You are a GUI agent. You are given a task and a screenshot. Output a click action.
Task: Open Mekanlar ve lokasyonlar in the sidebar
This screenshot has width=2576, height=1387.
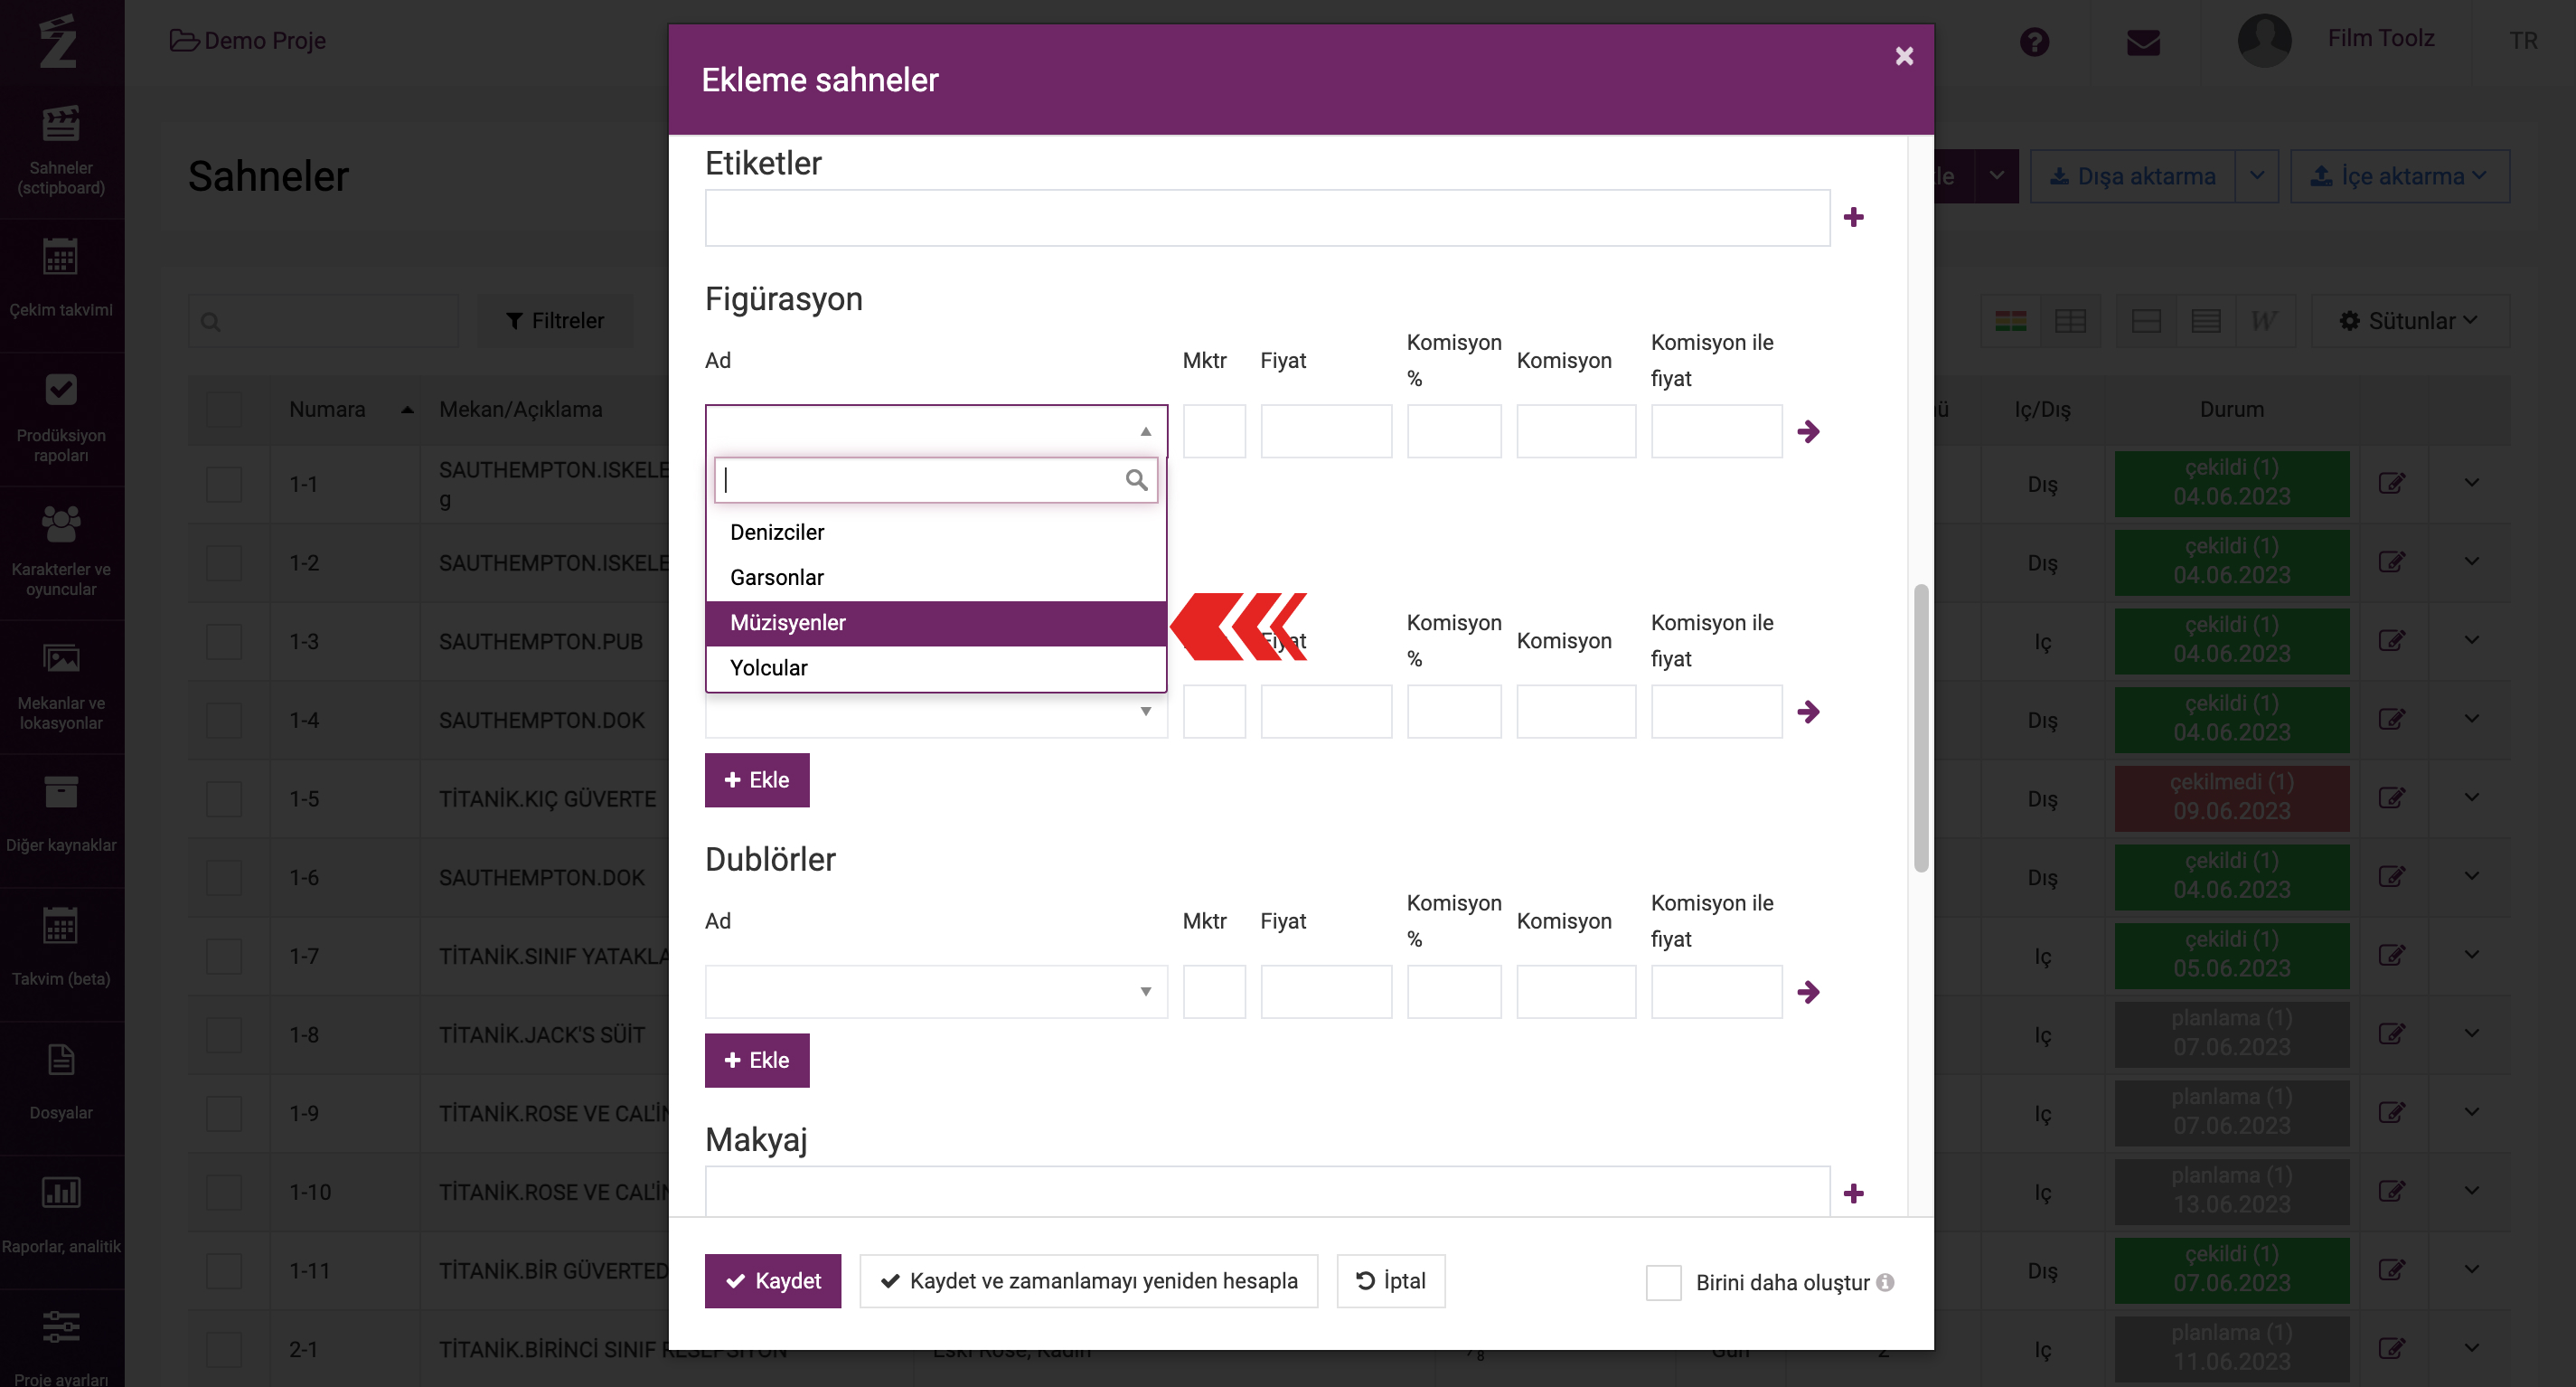click(x=61, y=686)
